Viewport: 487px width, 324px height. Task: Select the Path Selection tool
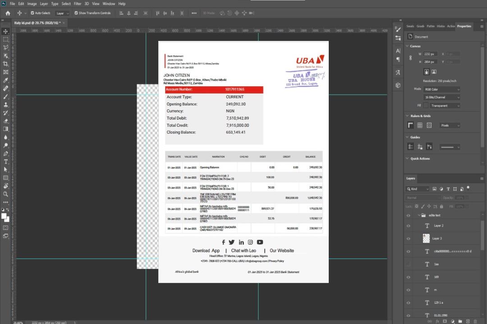click(x=5, y=170)
